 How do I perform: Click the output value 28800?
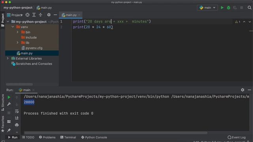pos(29,102)
